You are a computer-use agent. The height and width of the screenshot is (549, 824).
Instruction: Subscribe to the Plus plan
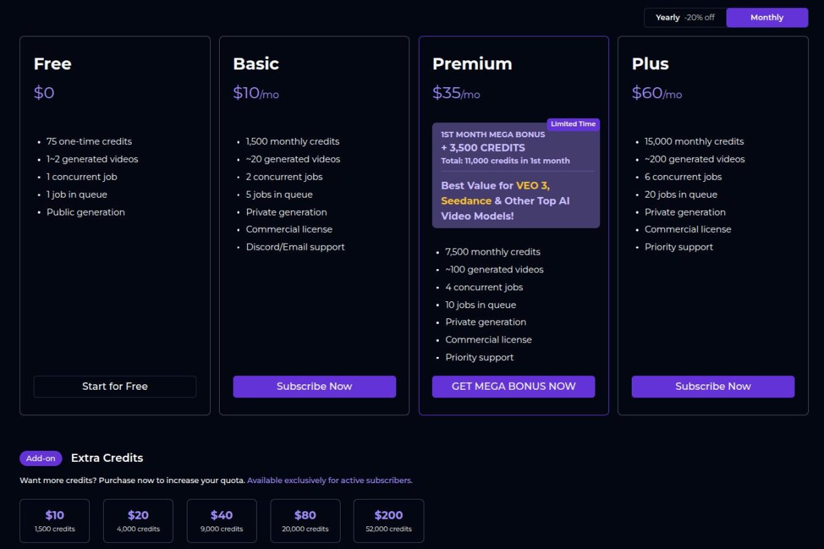click(x=713, y=386)
